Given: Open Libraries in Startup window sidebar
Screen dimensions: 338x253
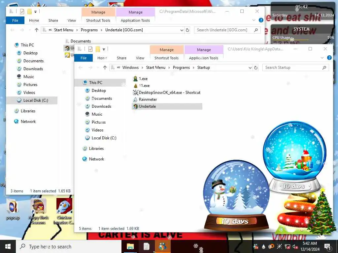Looking at the screenshot, I should [x=96, y=149].
